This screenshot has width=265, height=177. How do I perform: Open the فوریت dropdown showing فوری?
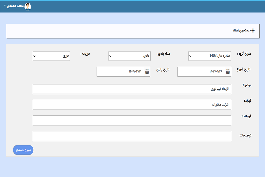point(51,56)
